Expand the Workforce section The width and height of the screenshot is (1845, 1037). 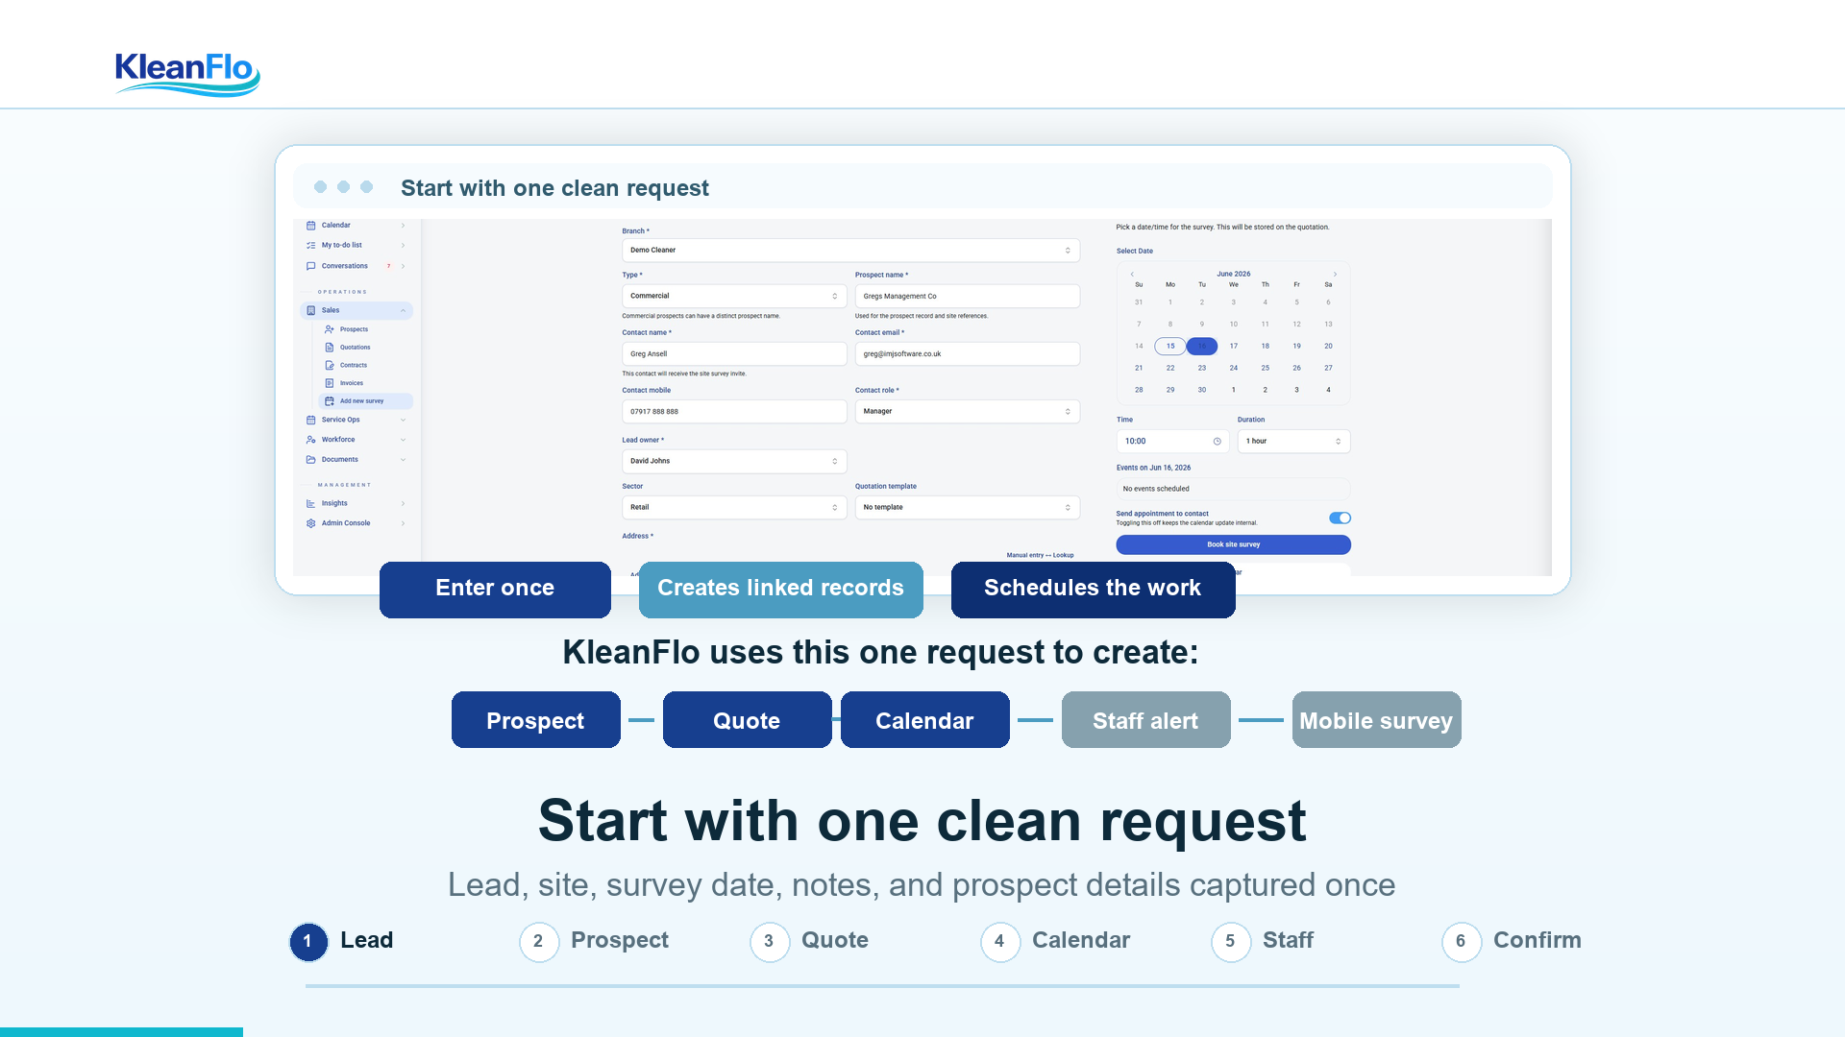(357, 440)
